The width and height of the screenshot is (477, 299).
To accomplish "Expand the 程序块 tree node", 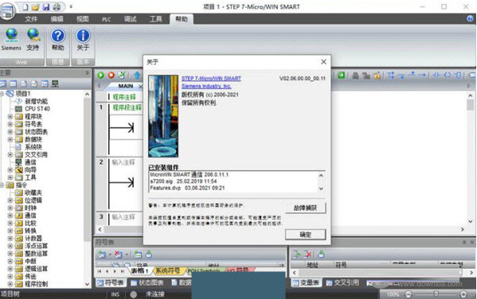I will point(10,116).
